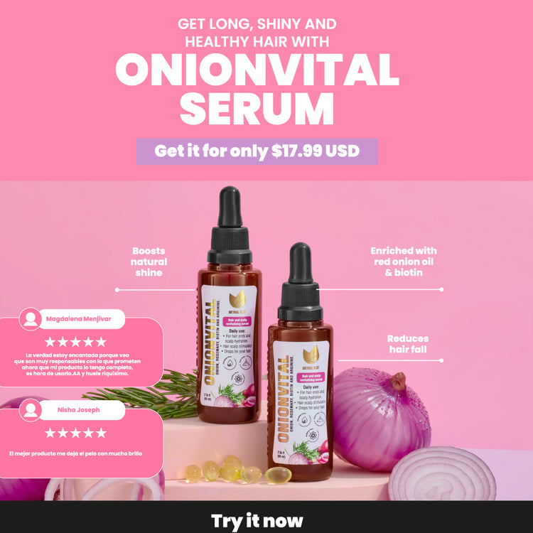Click Nisha Joseph's five-star rating
This screenshot has height=533, width=533.
coord(75,433)
